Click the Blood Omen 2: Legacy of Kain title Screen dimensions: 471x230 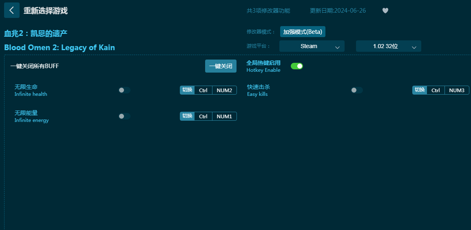60,47
